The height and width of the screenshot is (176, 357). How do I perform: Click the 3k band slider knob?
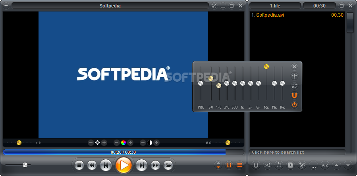(251, 84)
